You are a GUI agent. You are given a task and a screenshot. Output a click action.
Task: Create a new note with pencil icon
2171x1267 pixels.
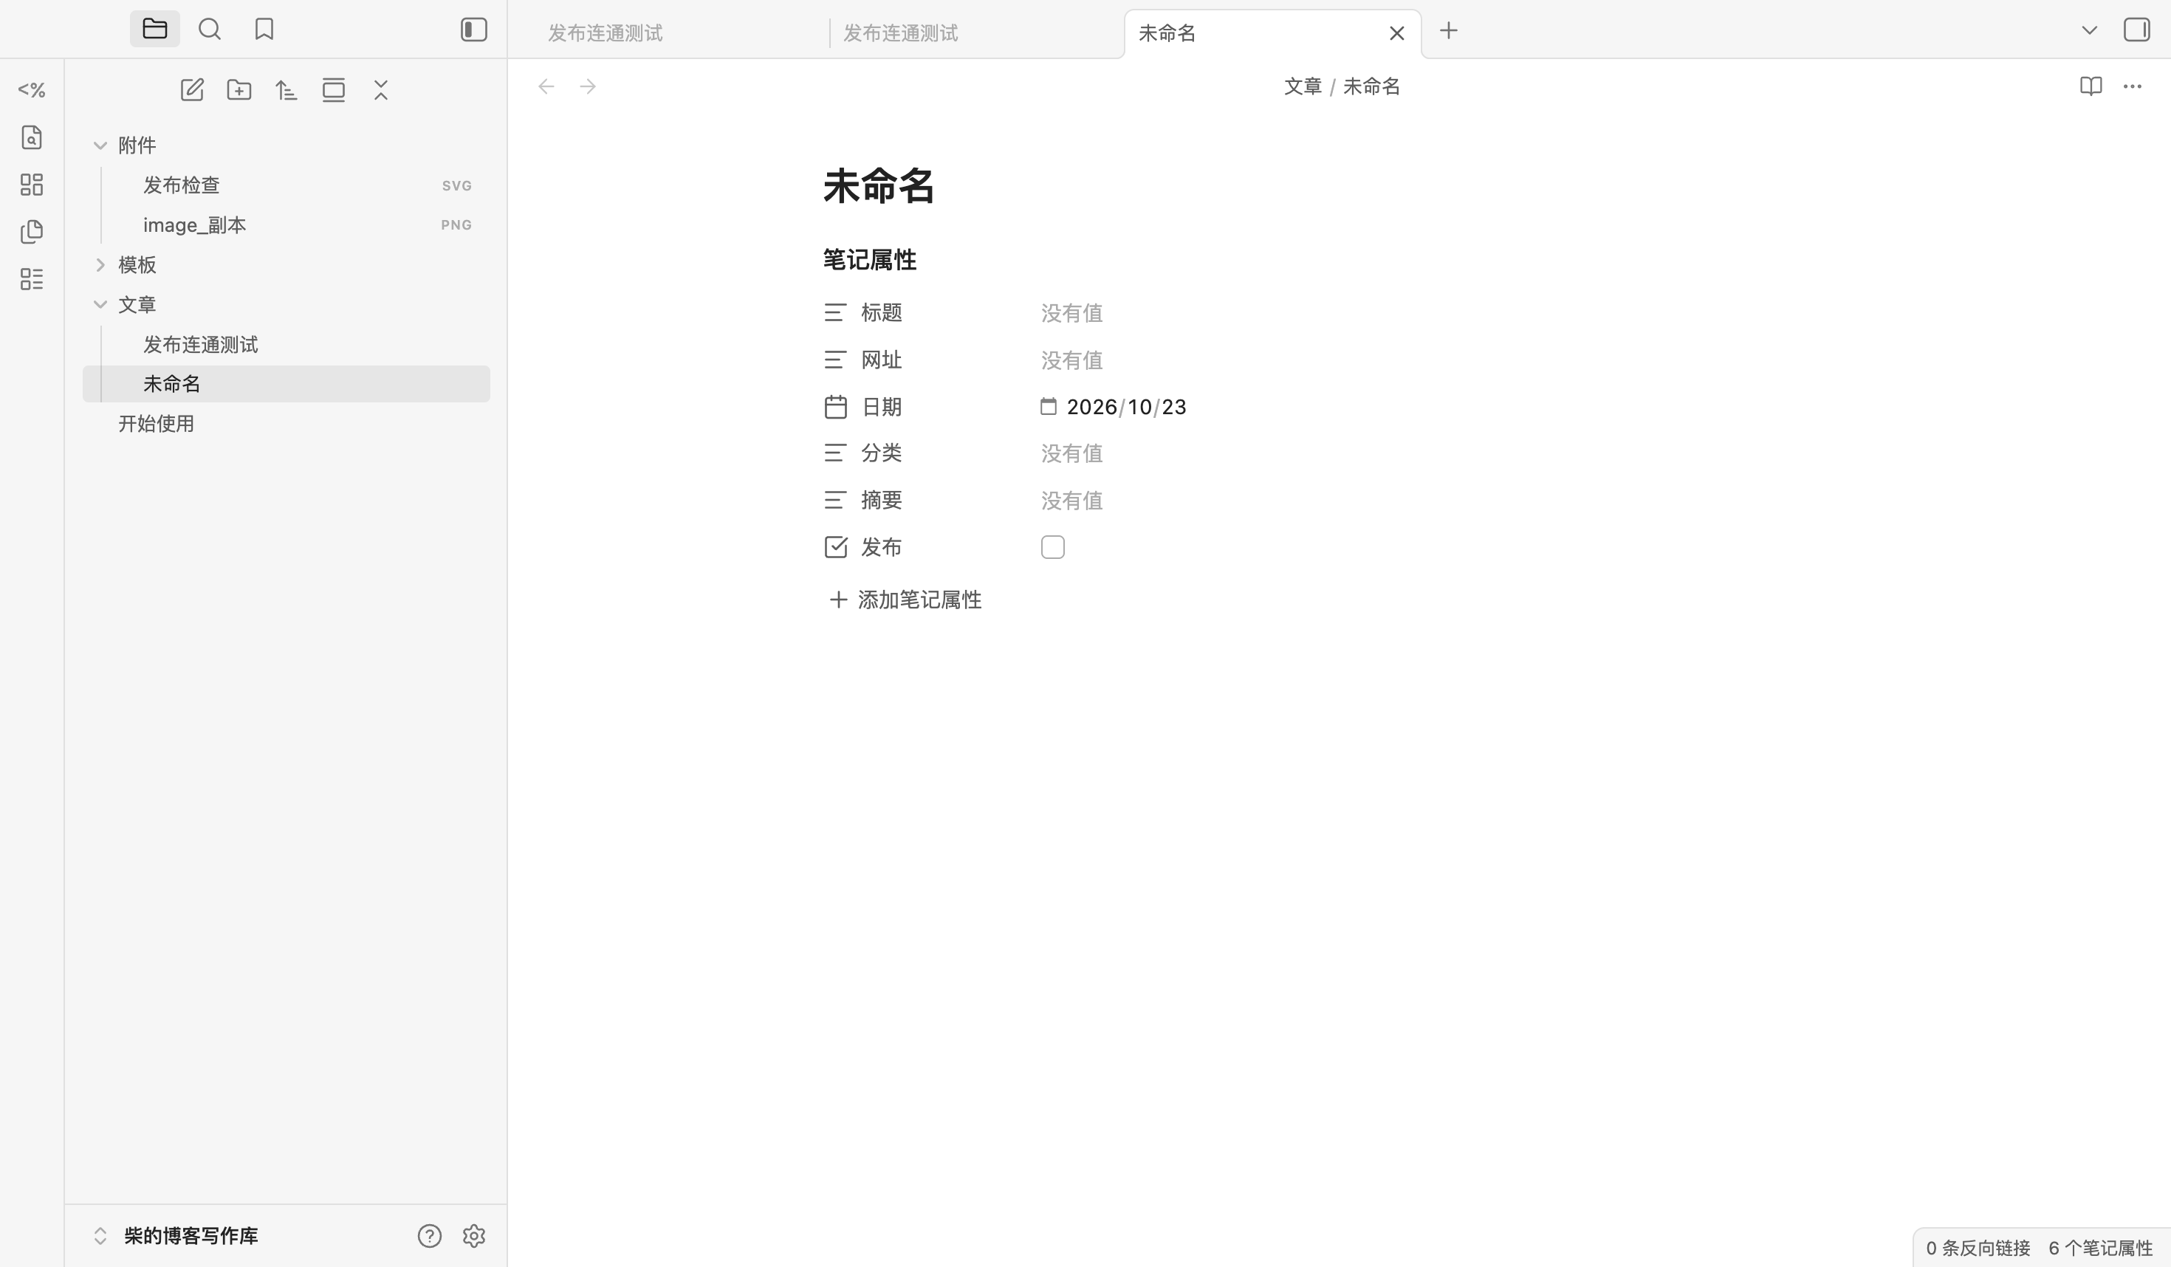pos(192,89)
